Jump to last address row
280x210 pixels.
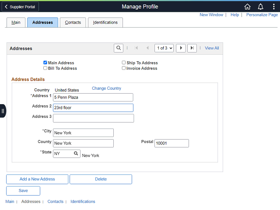pos(192,48)
